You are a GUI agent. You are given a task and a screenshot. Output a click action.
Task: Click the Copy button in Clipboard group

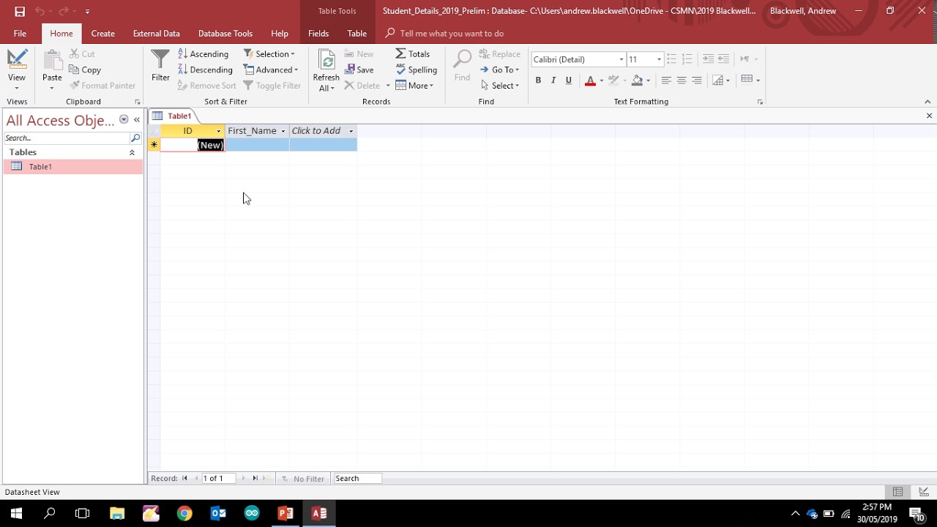point(85,70)
